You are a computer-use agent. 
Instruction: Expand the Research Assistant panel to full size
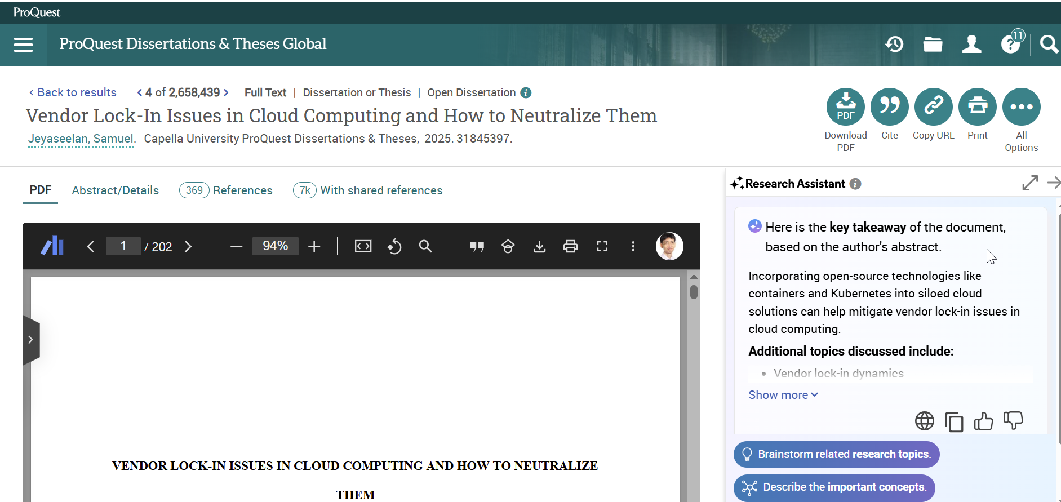pyautogui.click(x=1029, y=183)
